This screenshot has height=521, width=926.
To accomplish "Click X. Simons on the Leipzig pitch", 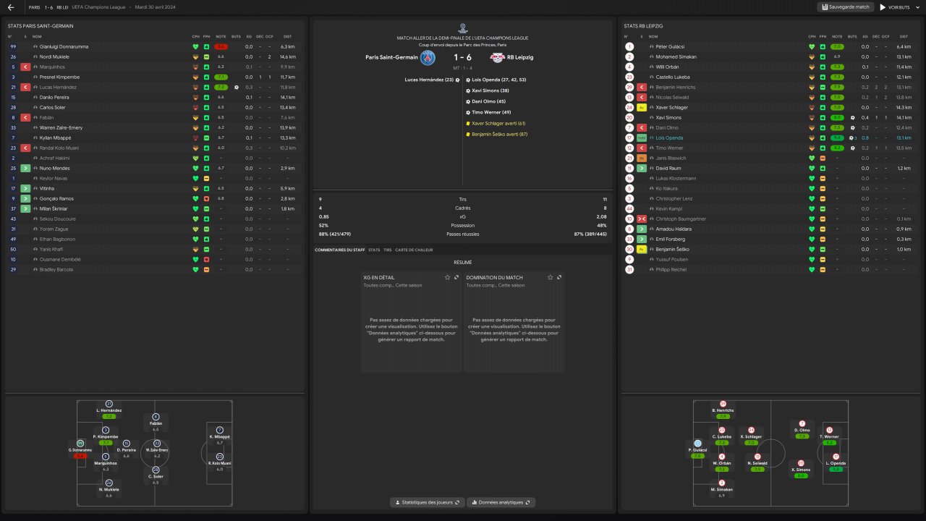I will coord(801,469).
